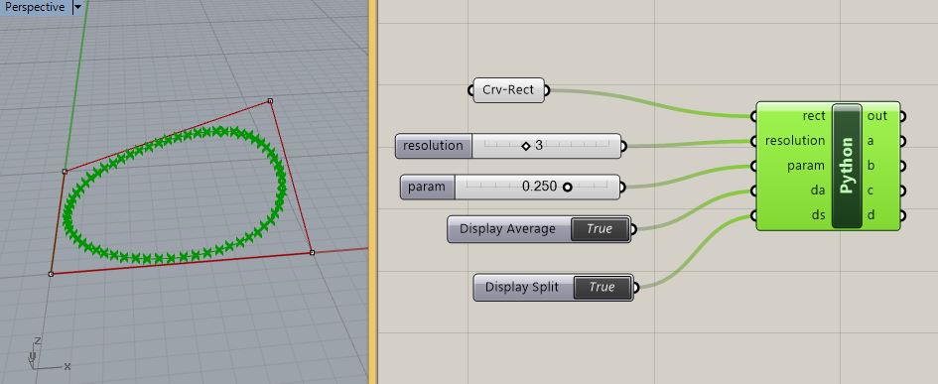938x384 pixels.
Task: Click the Python resolution input
Action: (795, 141)
